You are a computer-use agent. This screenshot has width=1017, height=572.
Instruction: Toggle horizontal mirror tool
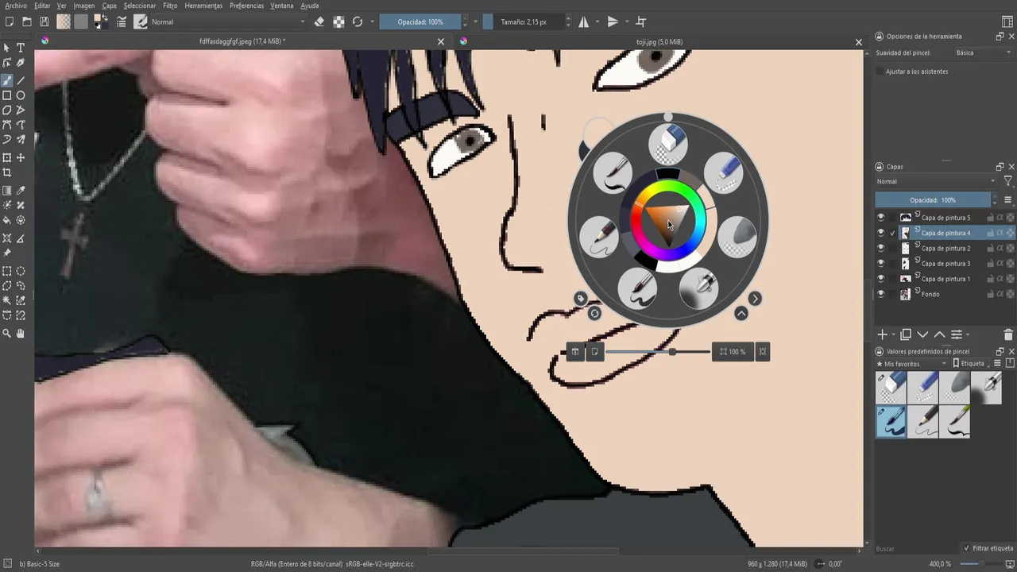(584, 21)
